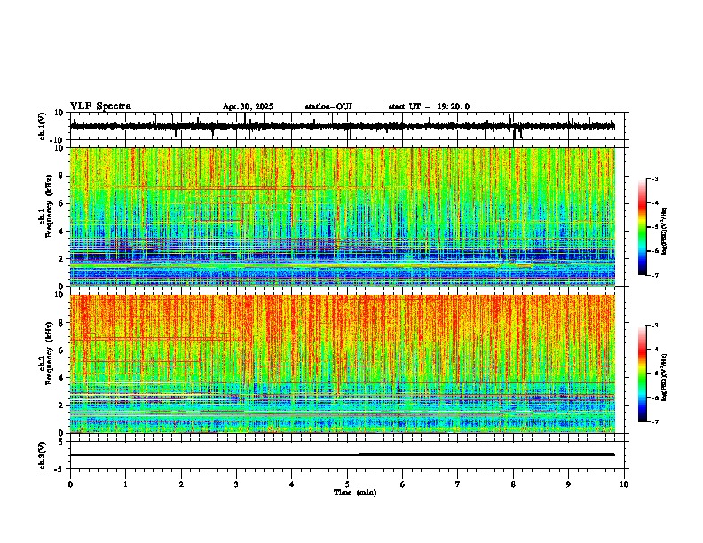703x543 pixels.
Task: Click the ch.2 spectrogram plot area
Action: pos(343,364)
